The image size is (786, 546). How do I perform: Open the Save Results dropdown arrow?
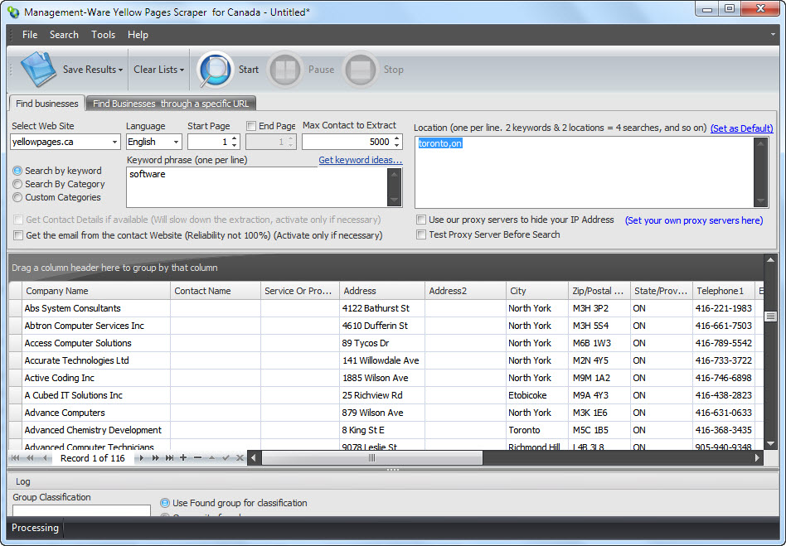tap(120, 70)
